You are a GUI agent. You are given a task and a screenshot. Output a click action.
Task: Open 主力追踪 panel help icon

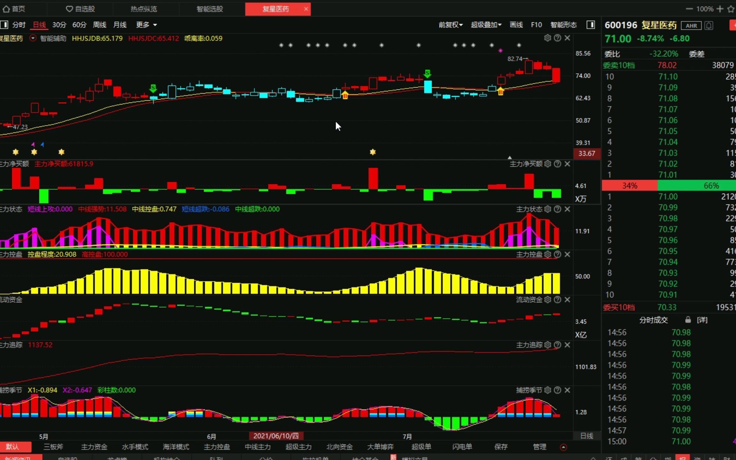557,345
